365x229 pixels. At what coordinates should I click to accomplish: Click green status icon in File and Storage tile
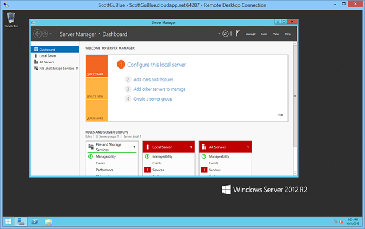click(x=91, y=156)
